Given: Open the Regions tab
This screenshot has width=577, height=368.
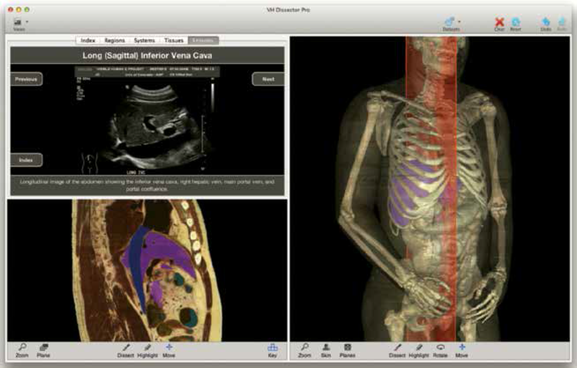Looking at the screenshot, I should point(115,40).
